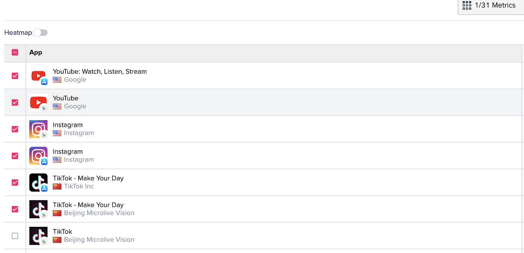The height and width of the screenshot is (253, 524).
Task: Click the select-all checkbox in the header
Action: coord(15,52)
